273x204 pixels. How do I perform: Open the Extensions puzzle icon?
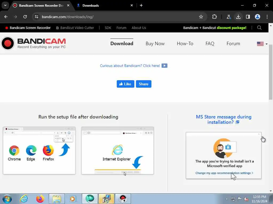pos(214,17)
